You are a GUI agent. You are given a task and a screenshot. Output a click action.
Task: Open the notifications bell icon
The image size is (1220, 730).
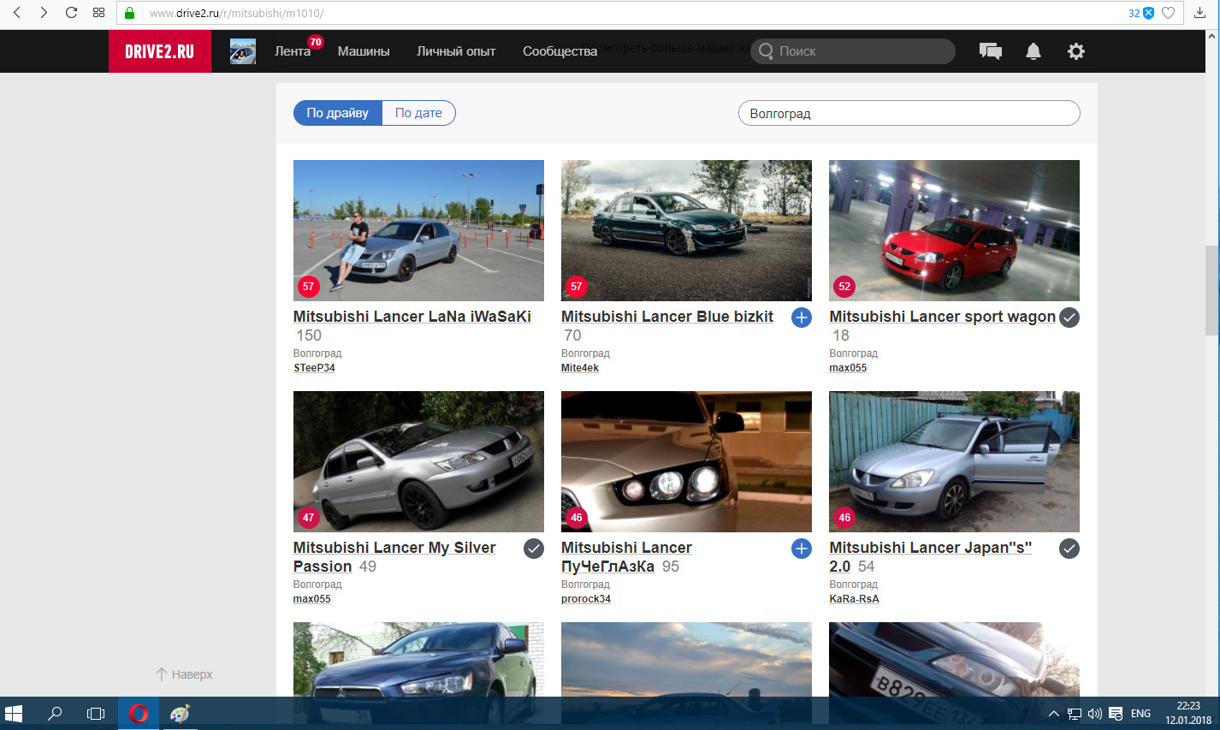(x=1033, y=51)
